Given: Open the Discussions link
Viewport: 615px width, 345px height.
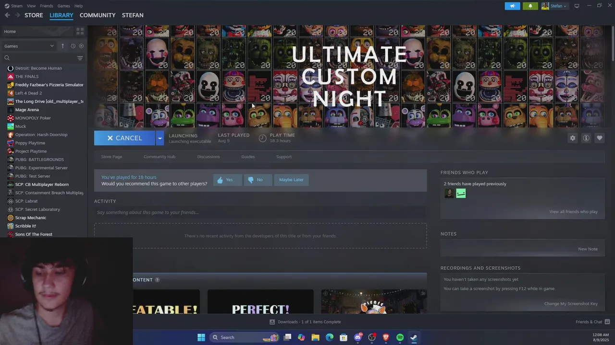Looking at the screenshot, I should (x=209, y=157).
